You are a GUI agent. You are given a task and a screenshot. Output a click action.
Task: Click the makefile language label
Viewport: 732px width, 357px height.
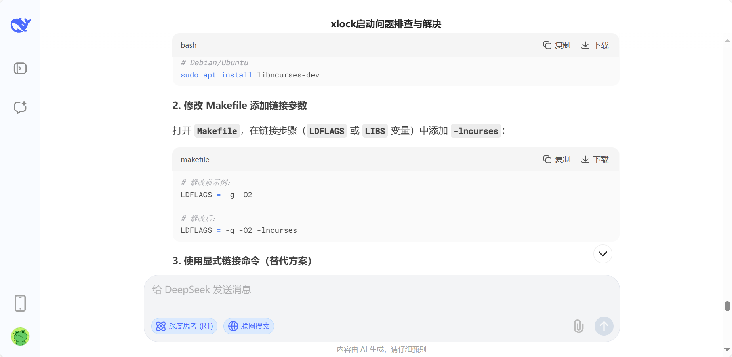[x=195, y=160]
